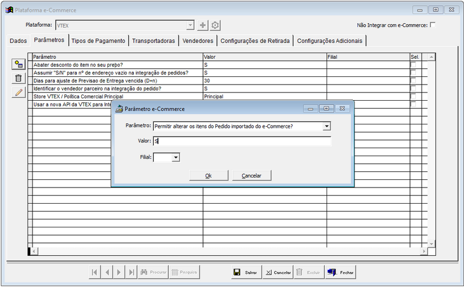464x287 pixels.
Task: Click the Cancelar button in the bottom toolbar
Action: click(x=278, y=272)
